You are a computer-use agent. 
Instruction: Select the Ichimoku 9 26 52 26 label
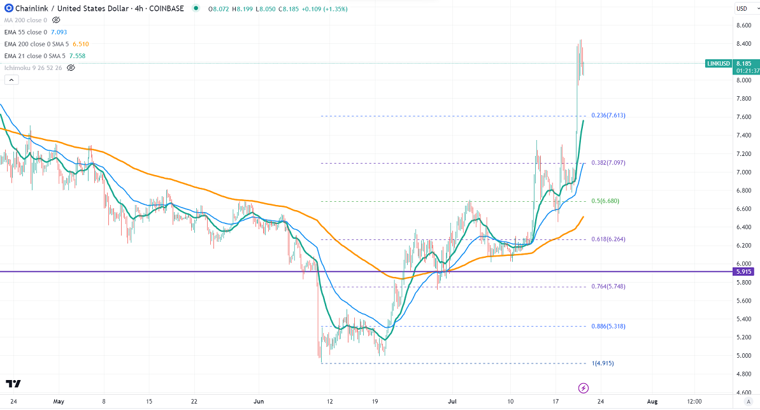33,68
